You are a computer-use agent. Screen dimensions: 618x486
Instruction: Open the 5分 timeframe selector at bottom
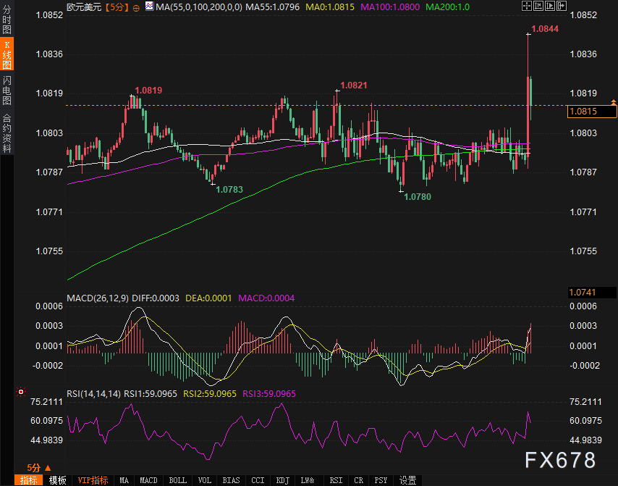coord(38,468)
